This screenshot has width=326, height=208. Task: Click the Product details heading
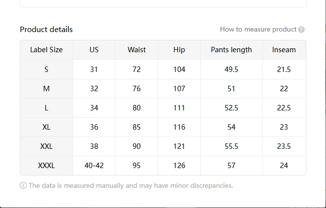(x=46, y=30)
